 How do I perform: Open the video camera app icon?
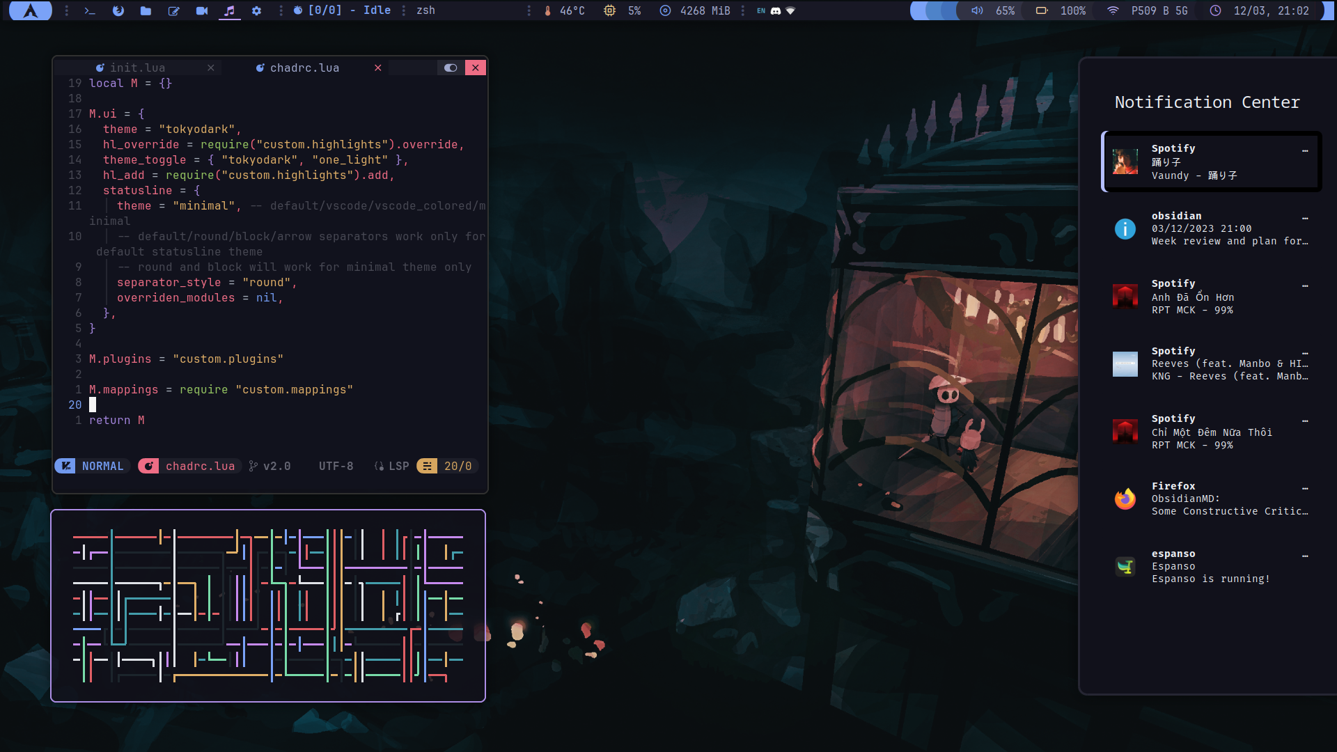click(x=201, y=10)
